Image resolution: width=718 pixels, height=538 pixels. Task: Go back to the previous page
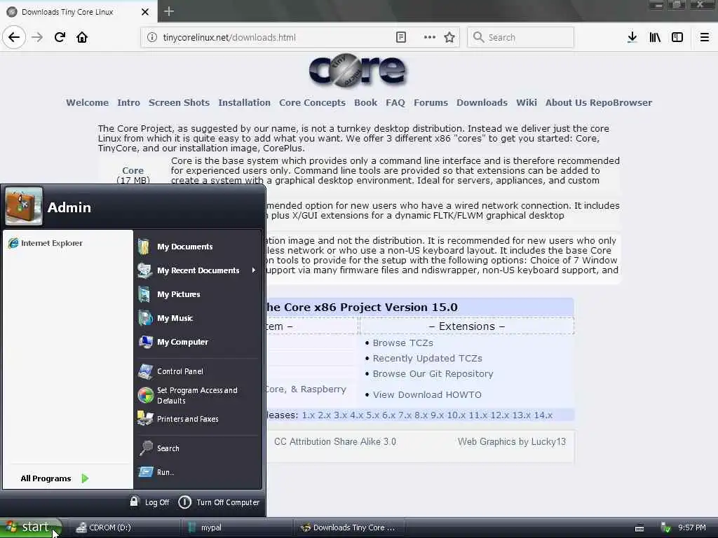click(14, 37)
